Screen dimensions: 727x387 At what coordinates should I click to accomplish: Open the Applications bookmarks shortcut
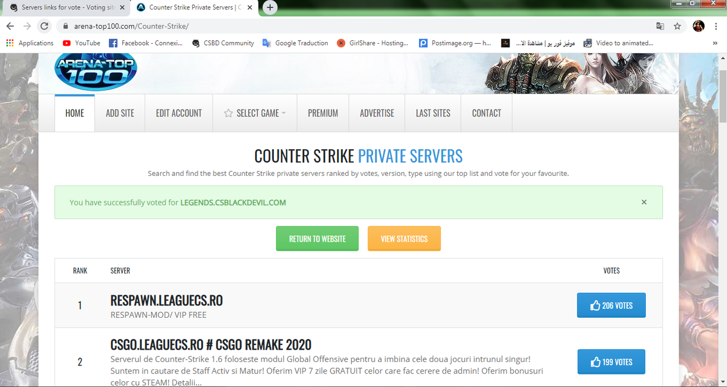[x=30, y=43]
